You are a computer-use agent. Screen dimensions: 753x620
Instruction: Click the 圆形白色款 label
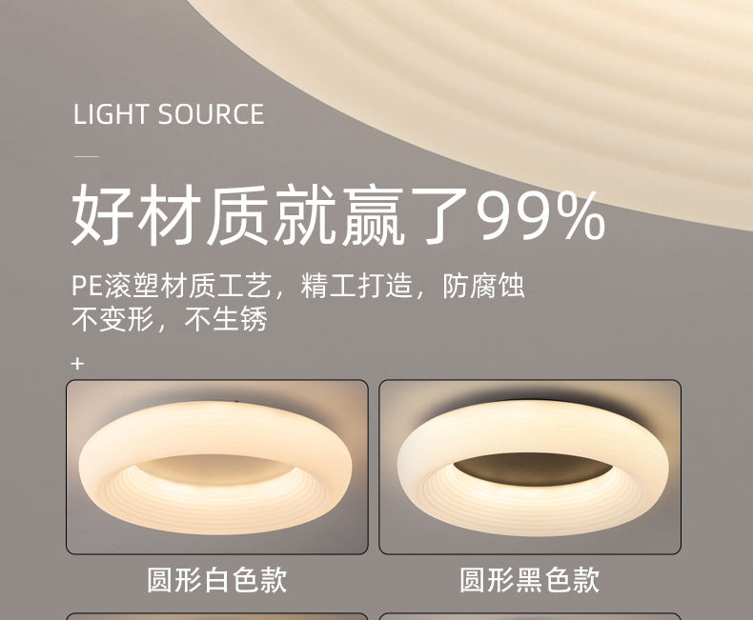[217, 580]
